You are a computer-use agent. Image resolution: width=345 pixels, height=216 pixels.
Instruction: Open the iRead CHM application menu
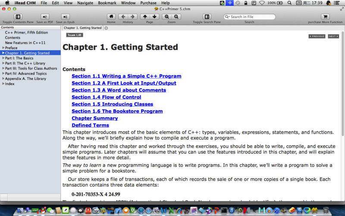pos(24,3)
